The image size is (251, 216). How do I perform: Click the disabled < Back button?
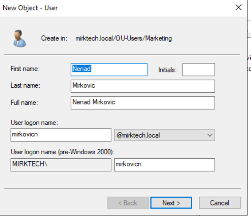(128, 203)
